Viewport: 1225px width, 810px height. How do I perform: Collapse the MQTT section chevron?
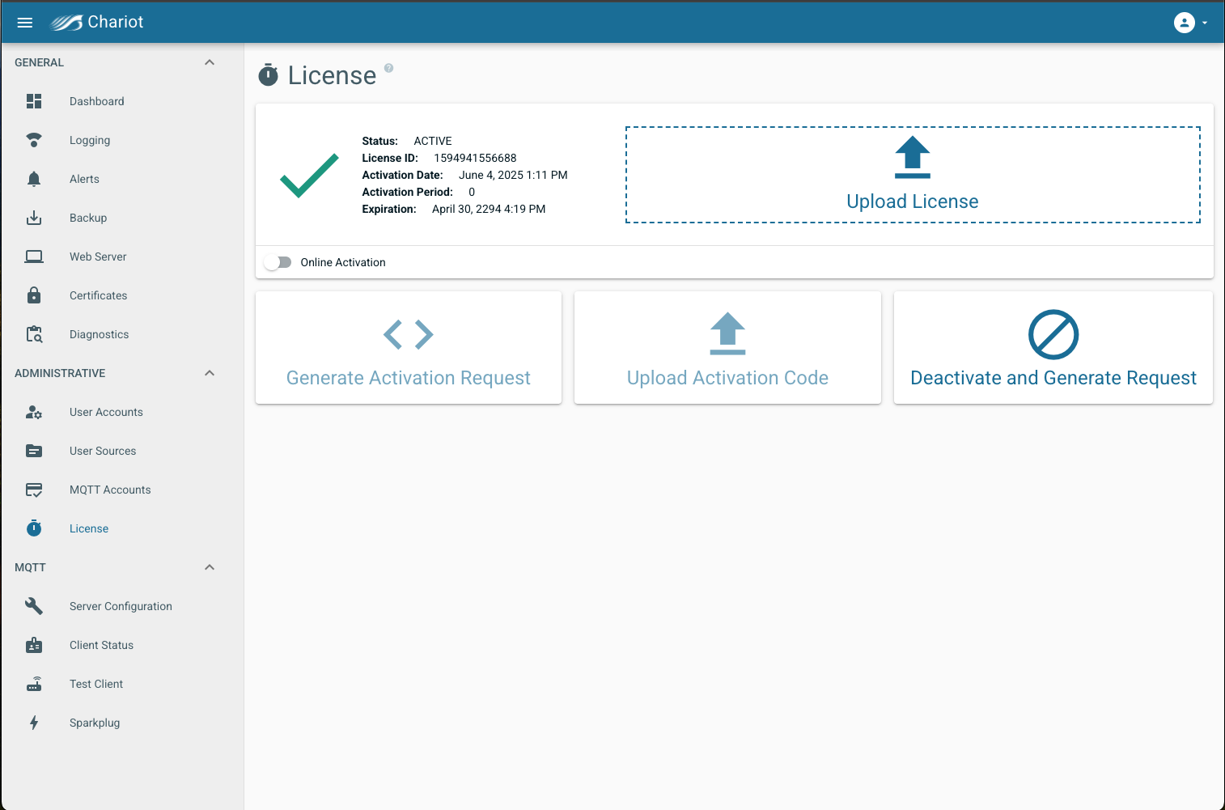210,567
